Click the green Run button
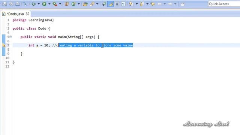 coord(44,4)
